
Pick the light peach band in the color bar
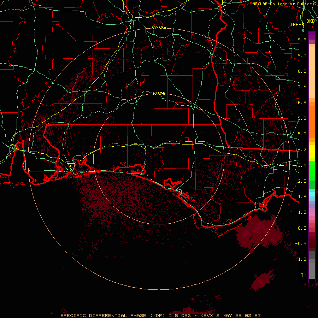pyautogui.click(x=312, y=72)
